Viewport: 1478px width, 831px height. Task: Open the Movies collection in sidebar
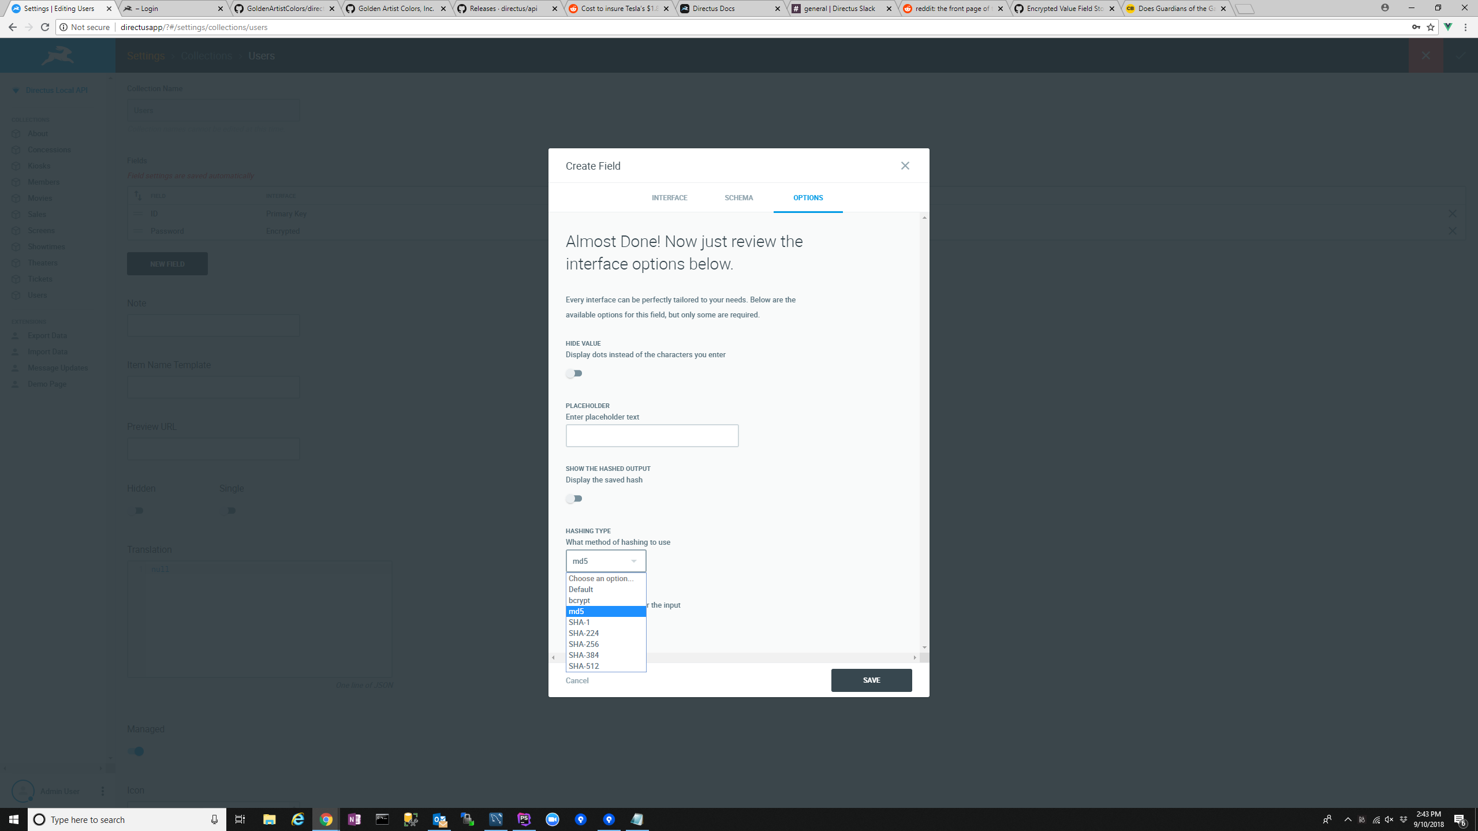pyautogui.click(x=40, y=198)
